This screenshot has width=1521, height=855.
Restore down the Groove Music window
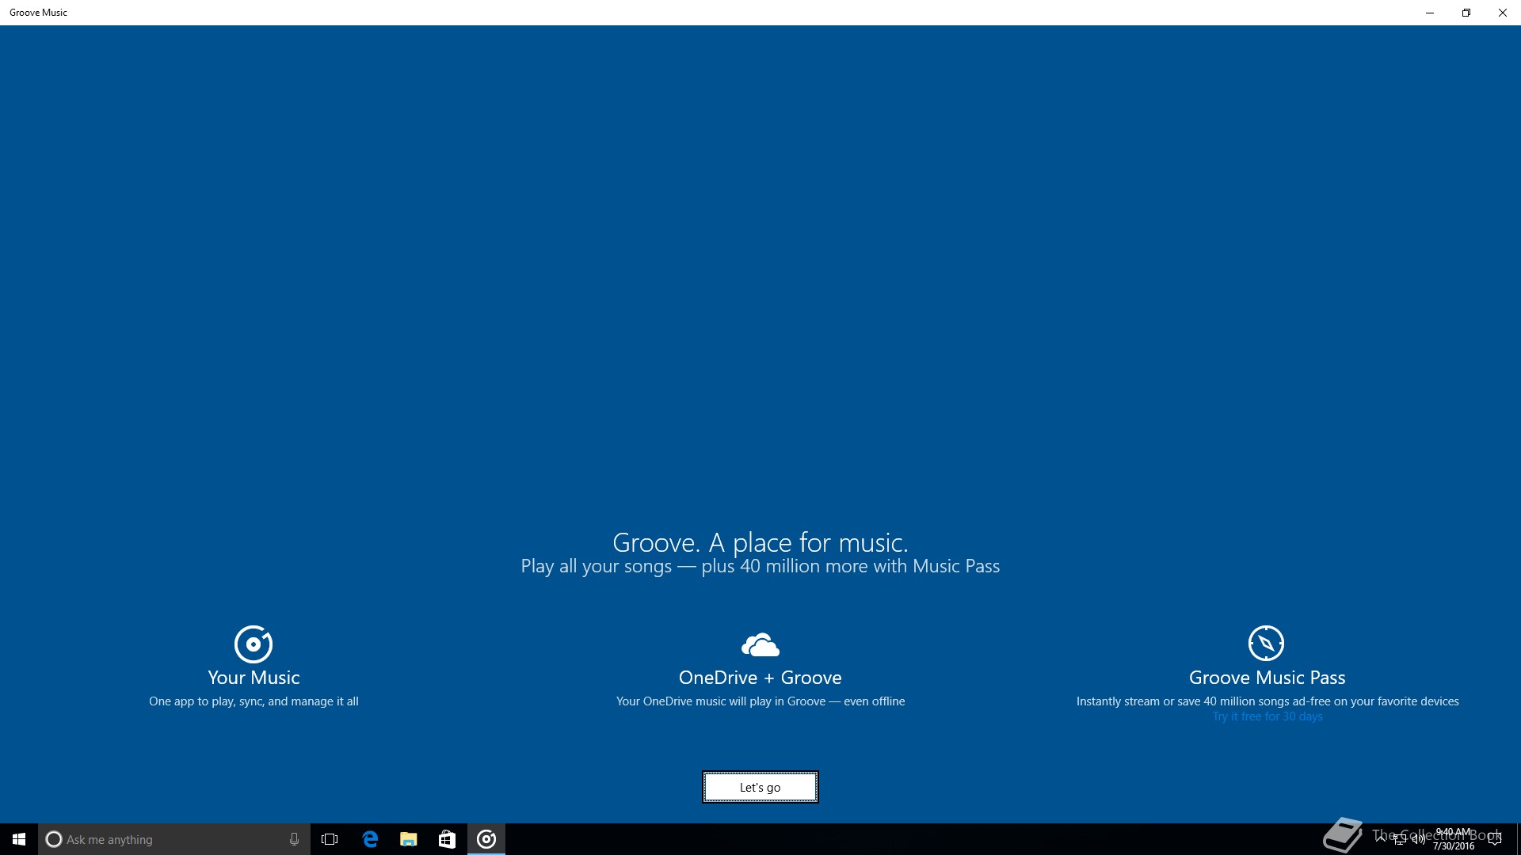pyautogui.click(x=1466, y=13)
